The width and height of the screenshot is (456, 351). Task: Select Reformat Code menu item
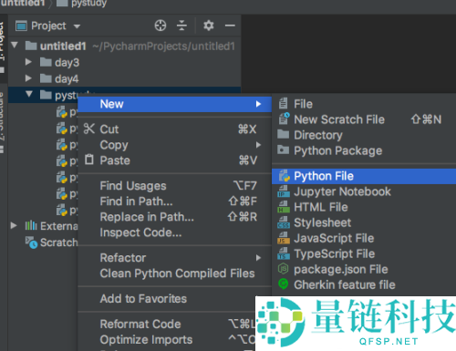[x=167, y=324]
